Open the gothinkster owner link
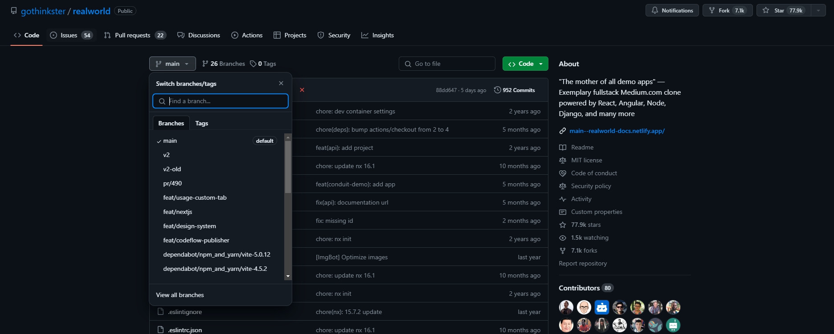The height and width of the screenshot is (334, 834). pos(43,11)
